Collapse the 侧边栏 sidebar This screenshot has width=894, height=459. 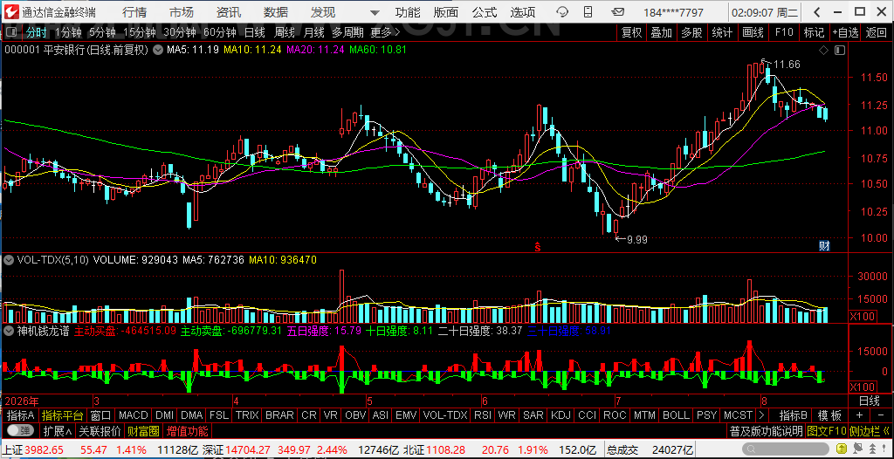click(x=870, y=430)
